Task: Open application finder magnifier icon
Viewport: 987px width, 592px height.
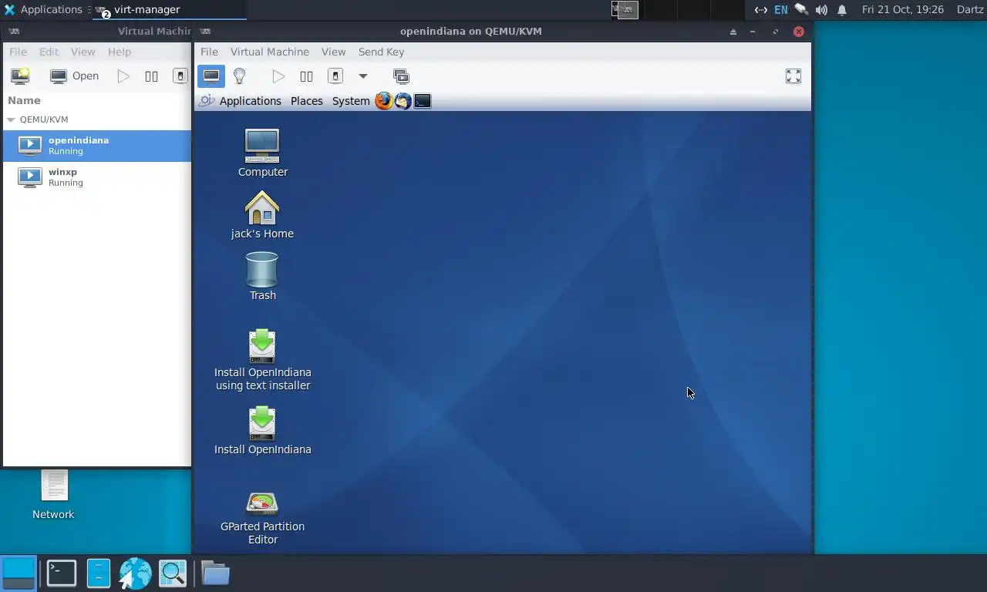Action: point(172,573)
